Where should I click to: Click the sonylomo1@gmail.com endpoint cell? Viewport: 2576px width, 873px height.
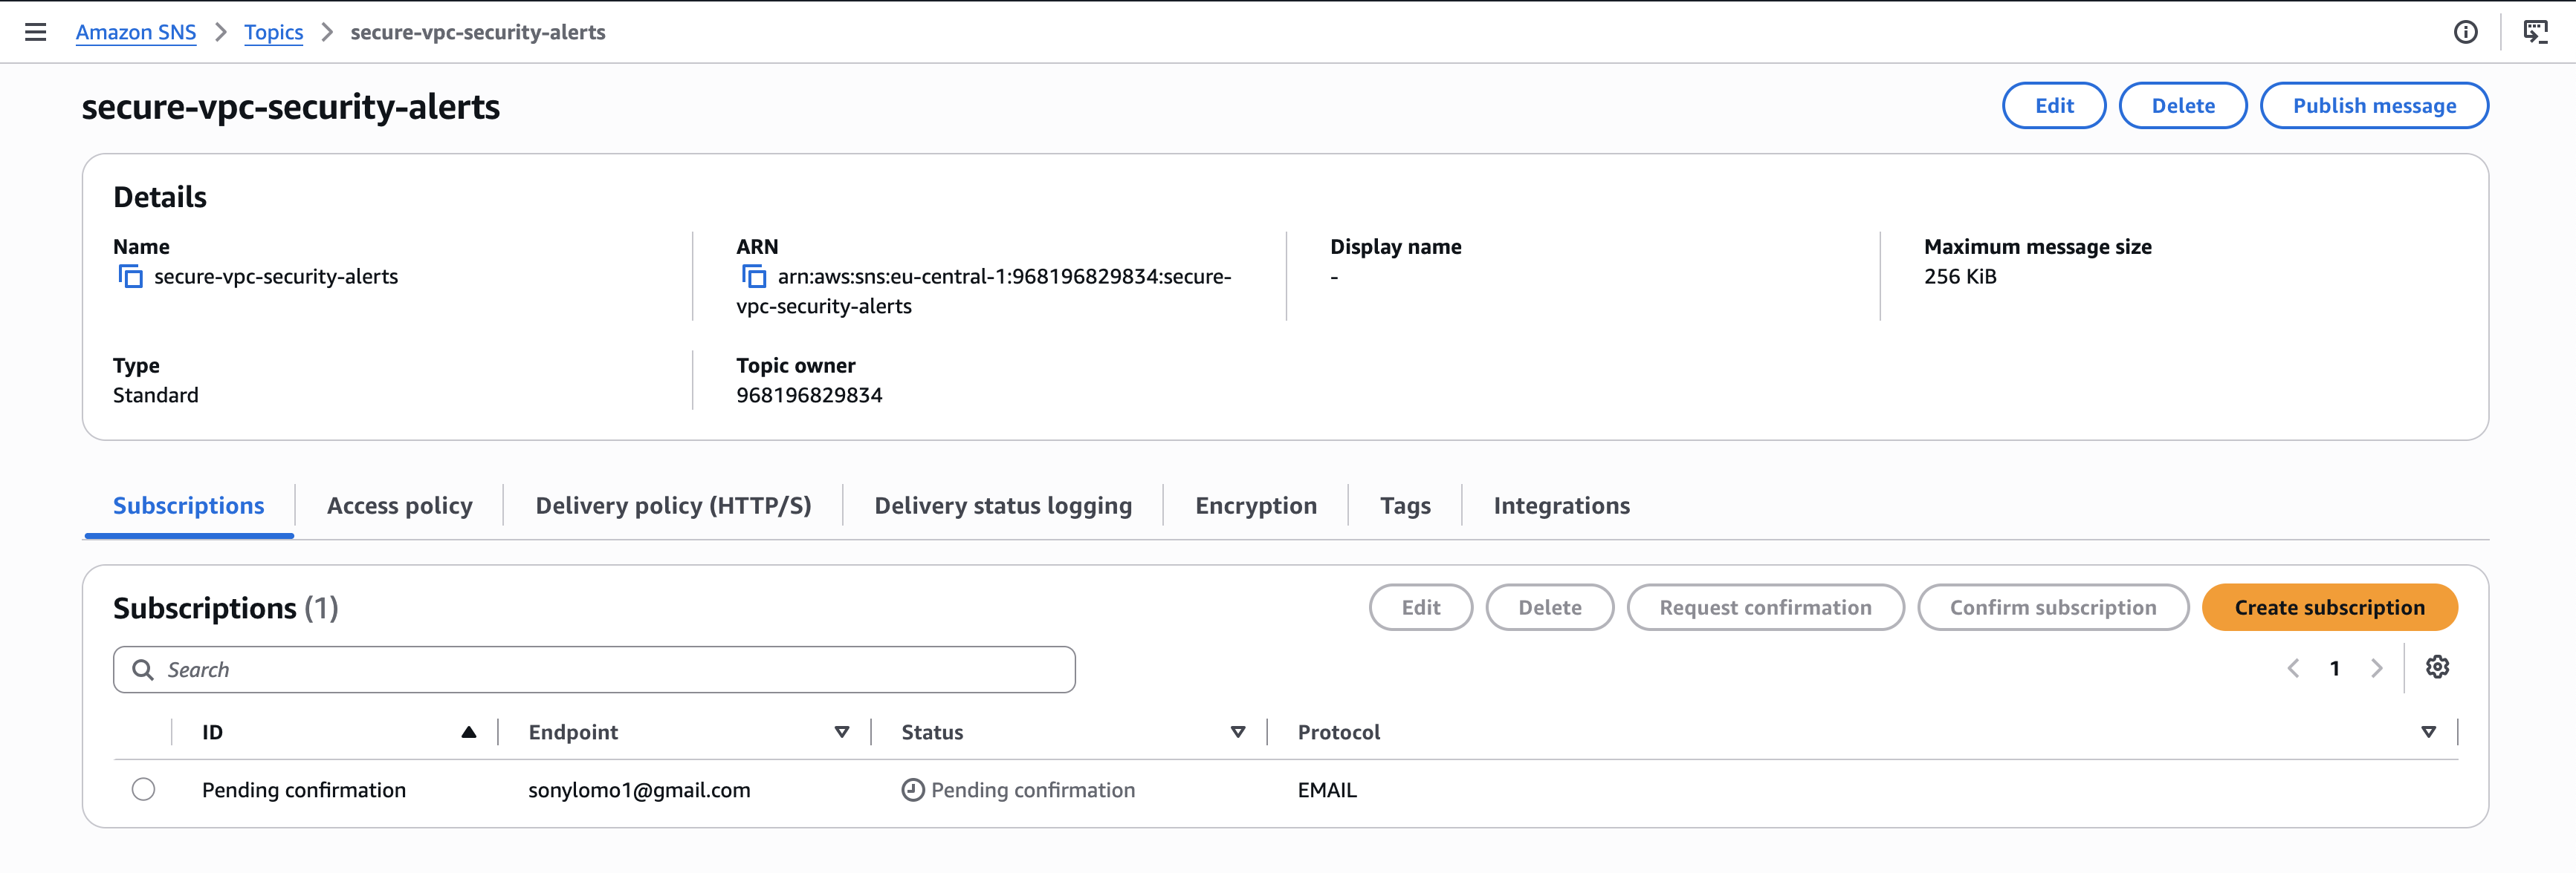coord(639,790)
